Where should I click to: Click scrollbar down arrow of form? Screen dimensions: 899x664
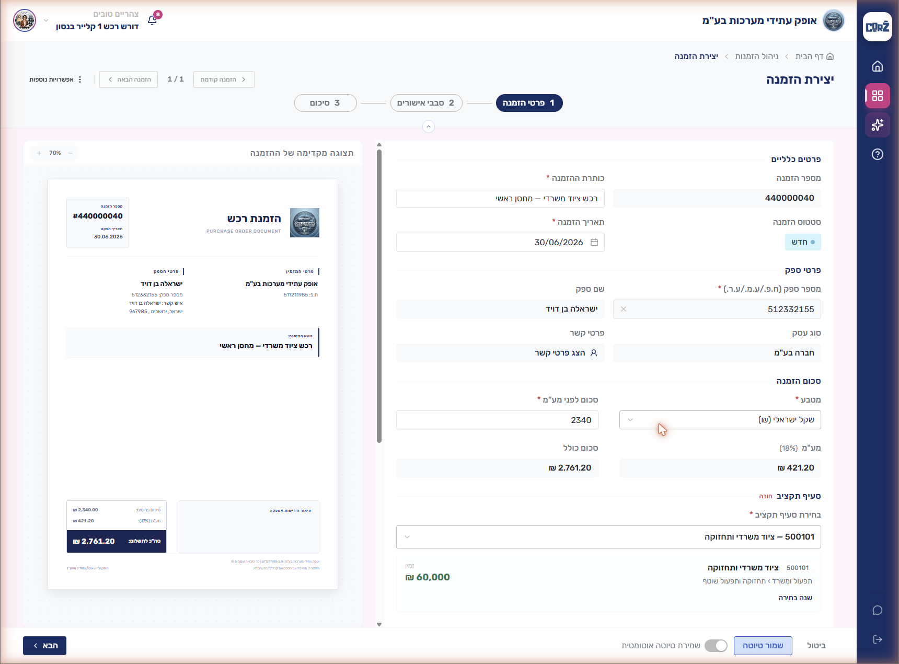[x=379, y=624]
